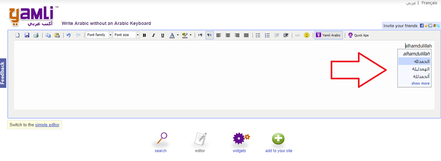Screen dimensions: 441x161
Task: Print the document
Action: [36, 35]
